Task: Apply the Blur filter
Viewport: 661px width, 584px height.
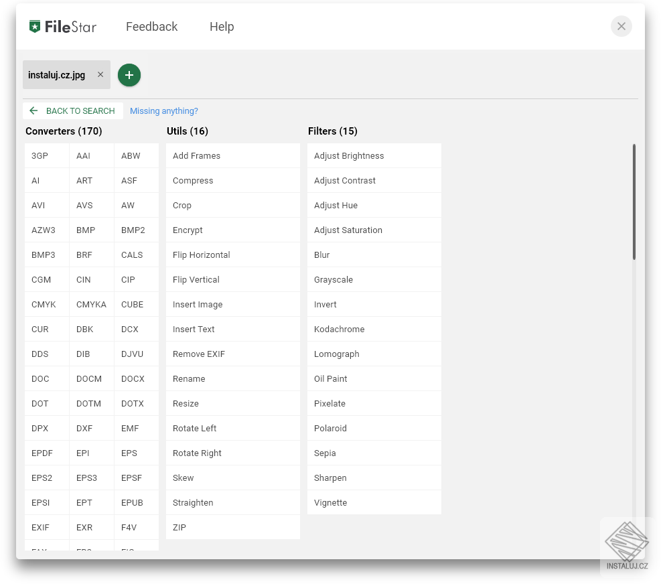Action: [374, 254]
